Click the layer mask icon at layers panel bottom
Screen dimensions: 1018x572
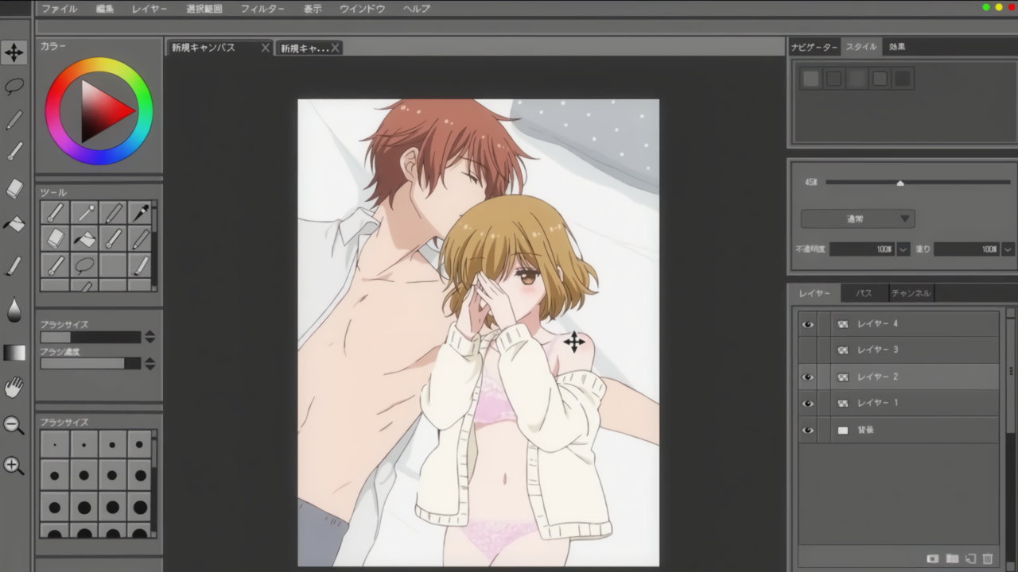coord(934,559)
